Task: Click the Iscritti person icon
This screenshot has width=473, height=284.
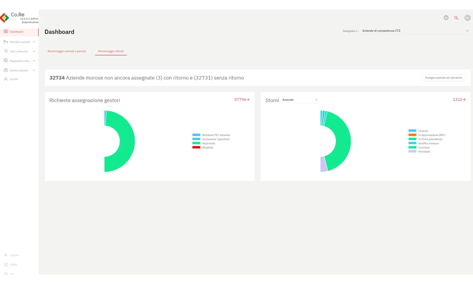Action: (x=6, y=79)
